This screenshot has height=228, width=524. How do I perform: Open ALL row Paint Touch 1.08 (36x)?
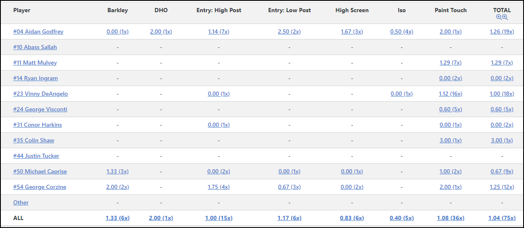coord(451,218)
